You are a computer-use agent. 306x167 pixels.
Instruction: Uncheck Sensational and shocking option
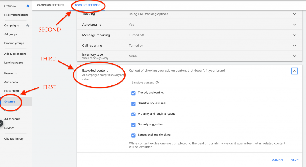point(134,135)
